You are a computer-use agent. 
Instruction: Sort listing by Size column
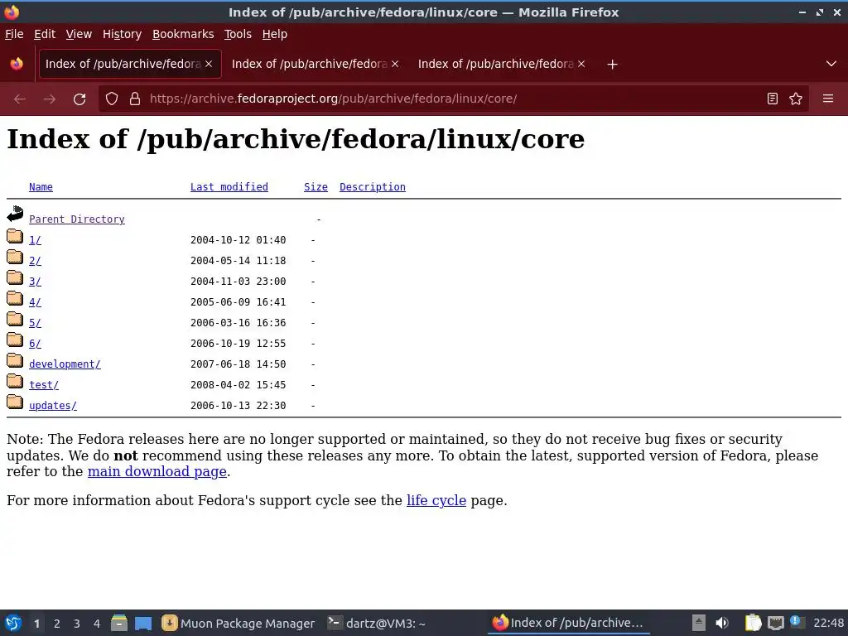316,187
